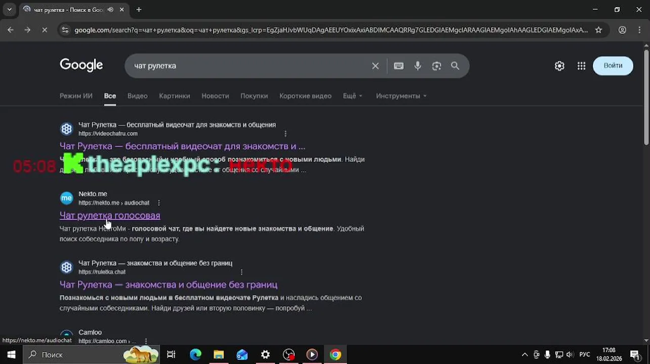Image resolution: width=650 pixels, height=364 pixels.
Task: Open File Explorer from the taskbar
Action: point(219,354)
